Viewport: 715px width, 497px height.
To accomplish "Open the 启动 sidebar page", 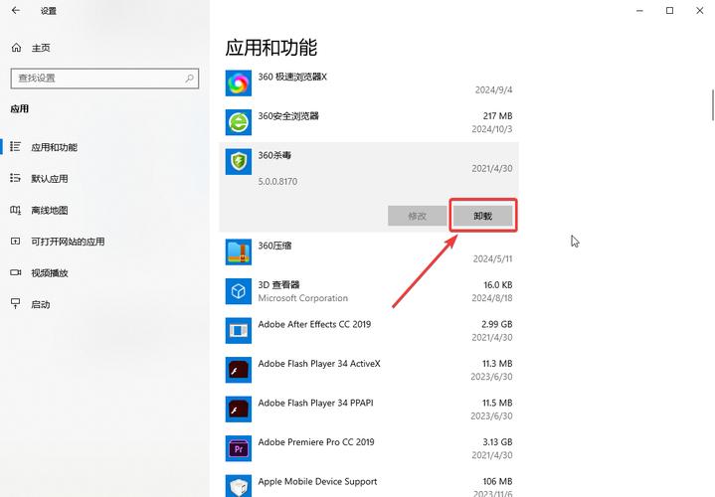I will (41, 304).
